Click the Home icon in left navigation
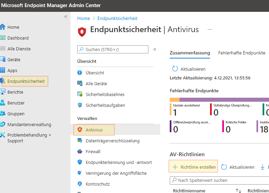Screen dimensions: 269x193 3,27
